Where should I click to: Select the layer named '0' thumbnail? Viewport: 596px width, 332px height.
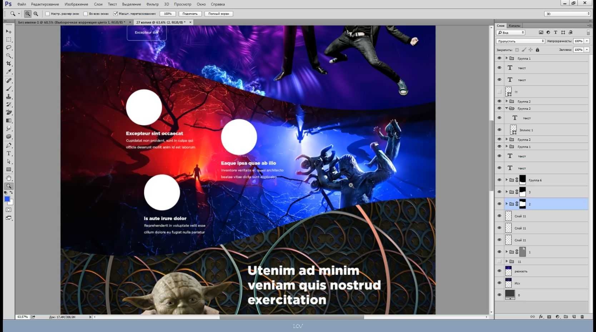pyautogui.click(x=510, y=295)
